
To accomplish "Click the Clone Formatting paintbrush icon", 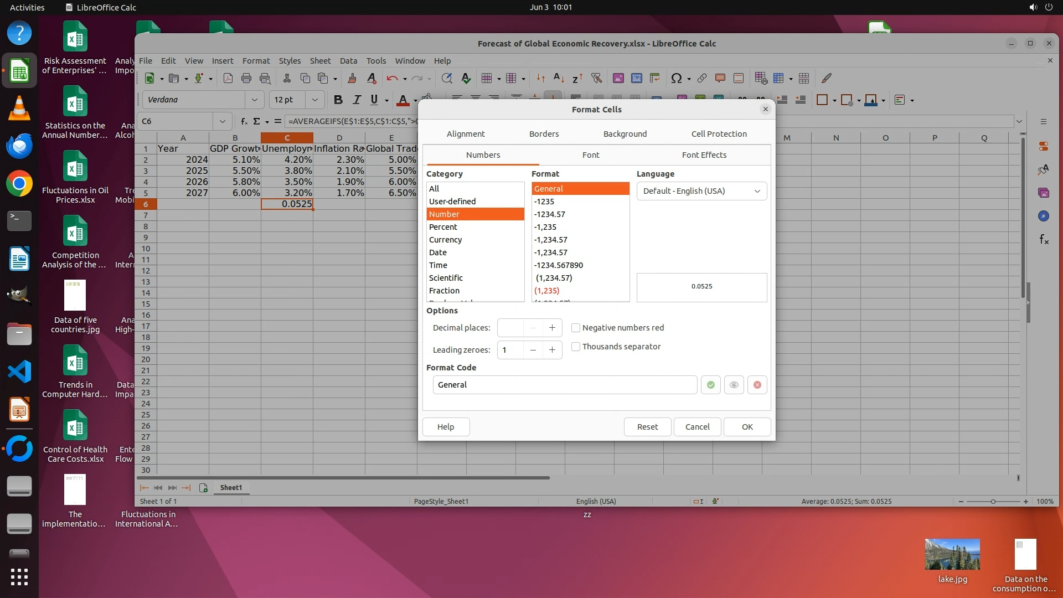I will (352, 78).
